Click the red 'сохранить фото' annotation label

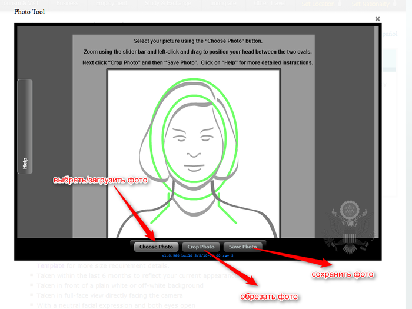(343, 274)
